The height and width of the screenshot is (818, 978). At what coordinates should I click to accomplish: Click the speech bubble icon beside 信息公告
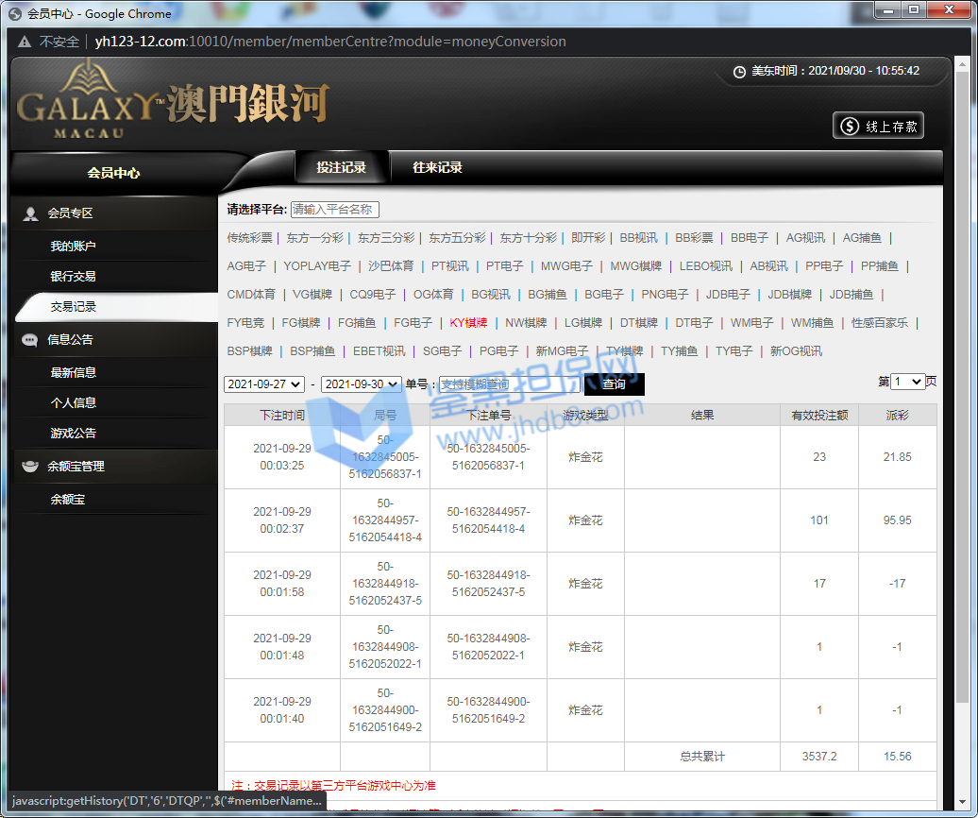click(x=30, y=340)
